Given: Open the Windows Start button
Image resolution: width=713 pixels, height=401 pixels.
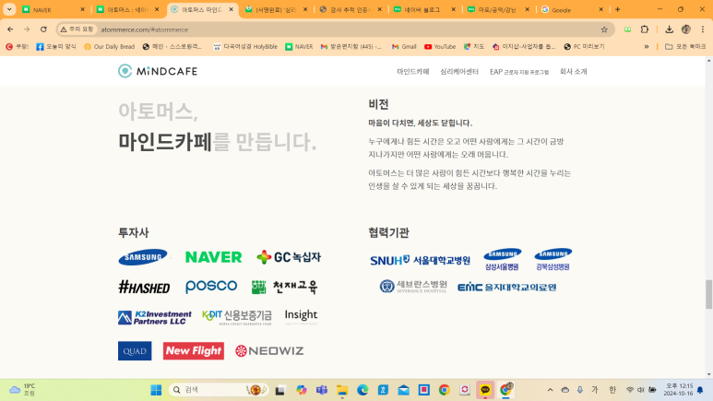Looking at the screenshot, I should 156,390.
